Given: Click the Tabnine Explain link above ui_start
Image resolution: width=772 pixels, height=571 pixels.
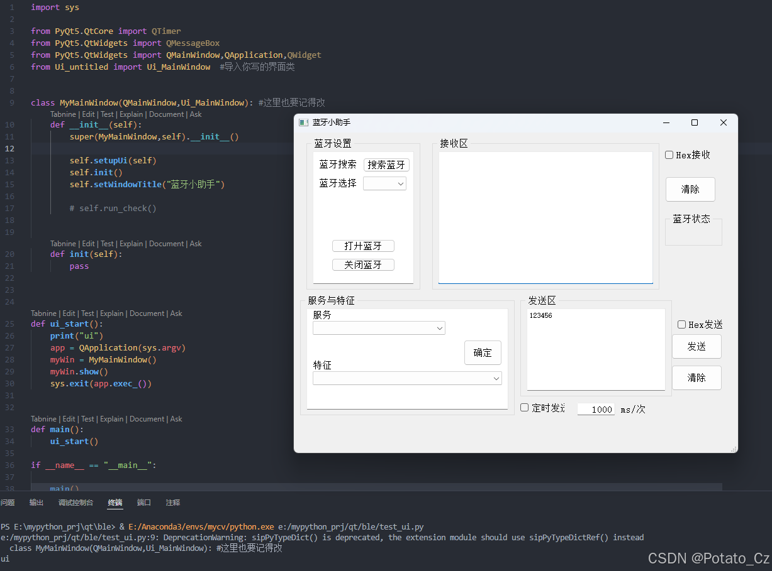Looking at the screenshot, I should pyautogui.click(x=111, y=313).
